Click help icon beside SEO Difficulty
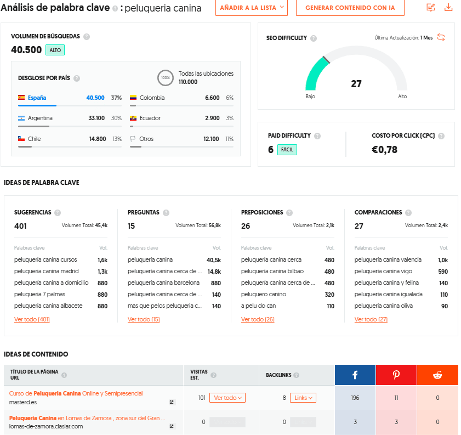Image resolution: width=461 pixels, height=435 pixels. coord(313,38)
